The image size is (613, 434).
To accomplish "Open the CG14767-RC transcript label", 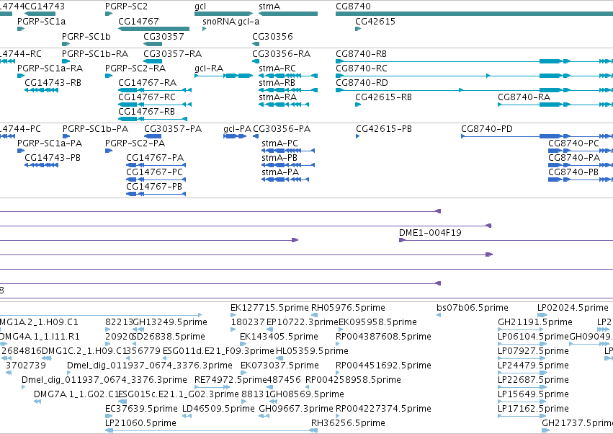I will (x=147, y=97).
